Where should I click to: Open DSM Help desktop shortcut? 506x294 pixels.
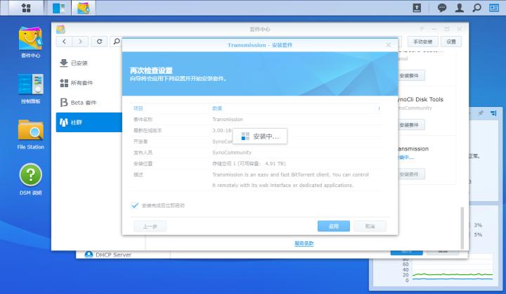[x=31, y=179]
